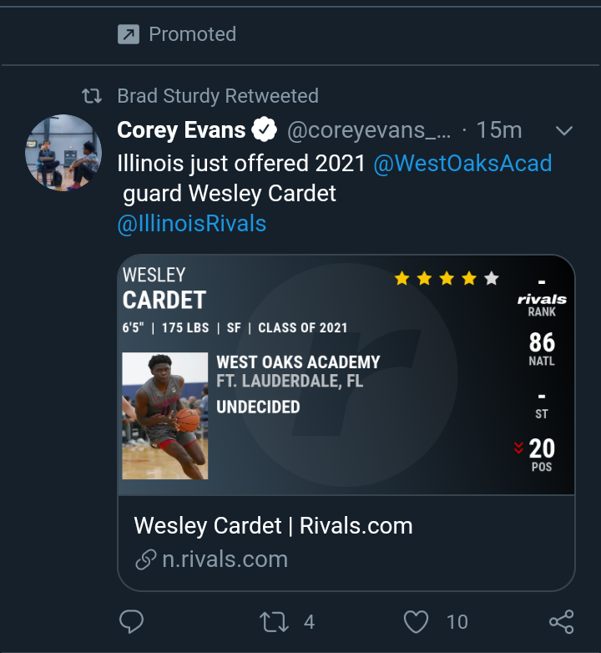Click the Brad Sturdy Retweeted label
Image resolution: width=601 pixels, height=653 pixels.
click(218, 96)
